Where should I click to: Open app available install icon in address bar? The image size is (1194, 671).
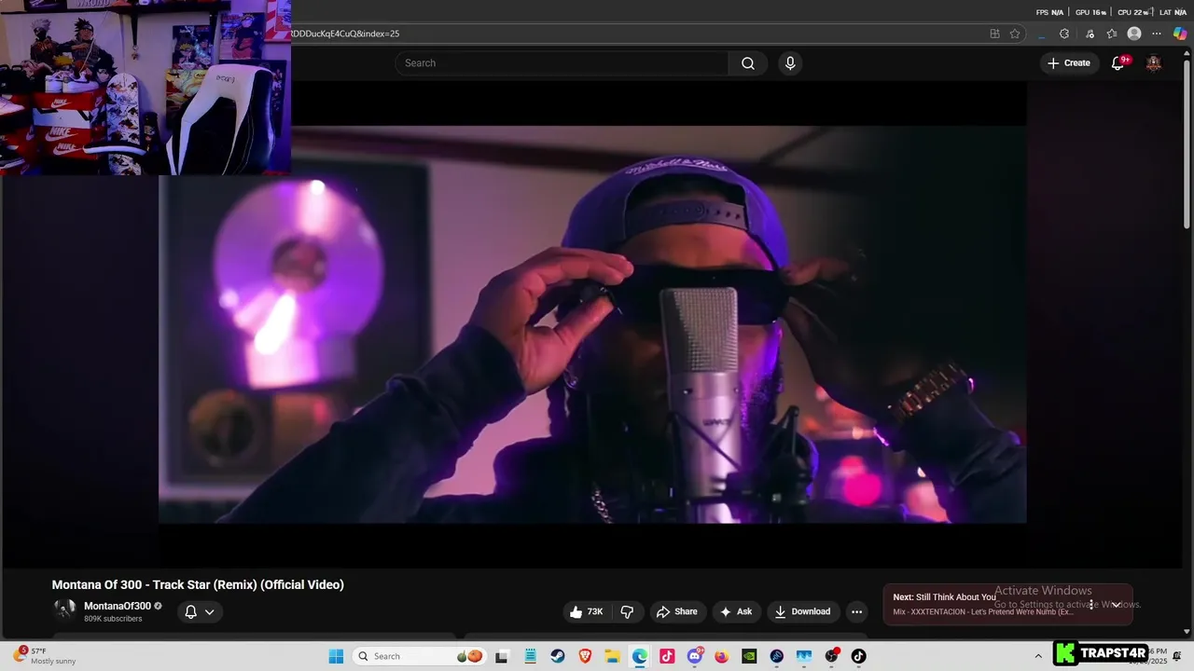pyautogui.click(x=994, y=34)
